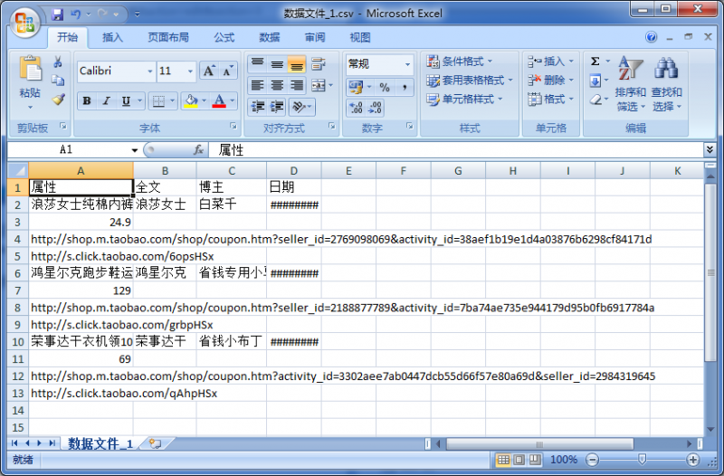Expand the 删除 delete cells dropdown
The width and height of the screenshot is (724, 476).
[571, 81]
